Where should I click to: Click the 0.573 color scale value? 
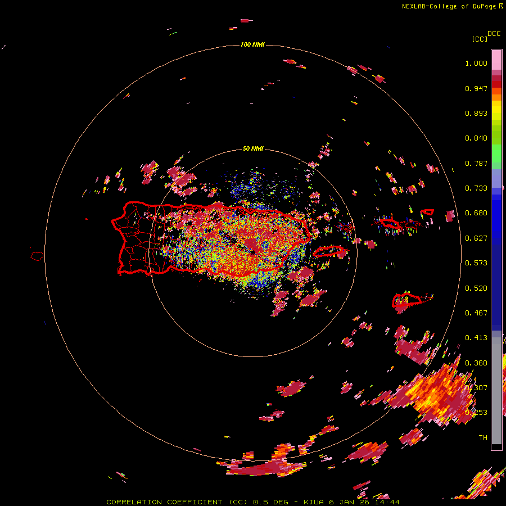tap(476, 263)
